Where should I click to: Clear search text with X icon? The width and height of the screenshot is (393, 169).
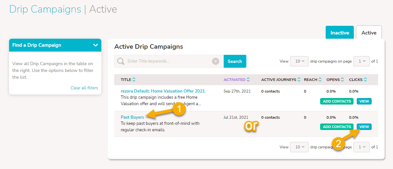click(216, 61)
